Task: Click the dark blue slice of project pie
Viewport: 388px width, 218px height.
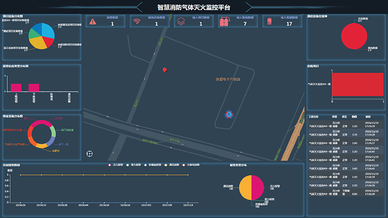Action: click(37, 29)
